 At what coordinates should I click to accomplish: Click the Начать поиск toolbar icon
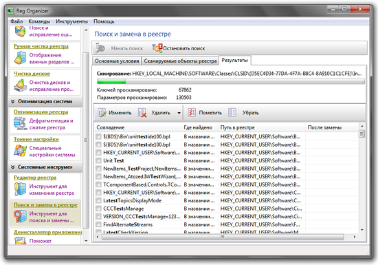[x=100, y=48]
